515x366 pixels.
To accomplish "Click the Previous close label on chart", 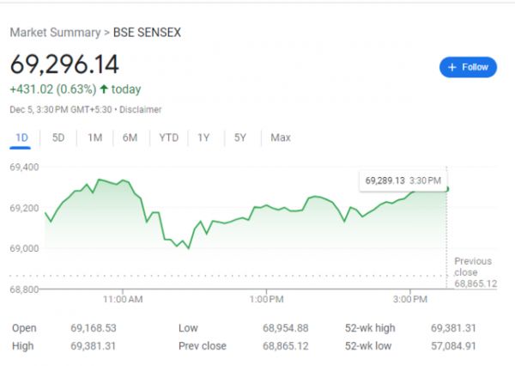I will 473,265.
